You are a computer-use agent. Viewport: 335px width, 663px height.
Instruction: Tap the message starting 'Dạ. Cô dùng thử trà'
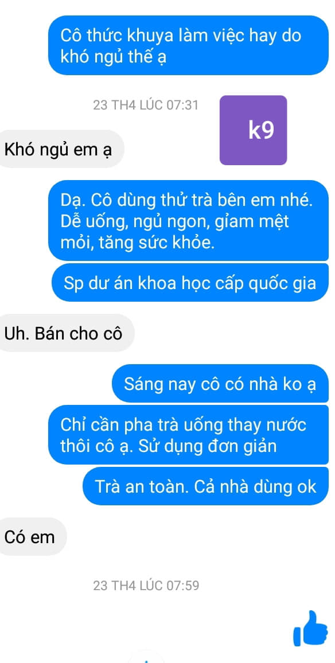pyautogui.click(x=188, y=220)
